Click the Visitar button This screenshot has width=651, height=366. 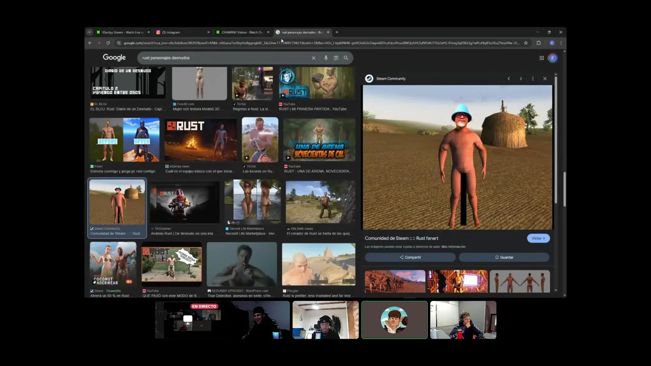click(x=538, y=238)
